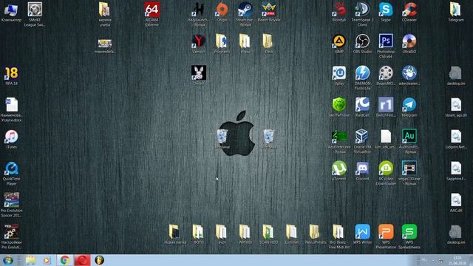Screen dimensions: 473x266
Task: Open the Pro Evolution Soccer settings shortcut
Action: (12, 232)
